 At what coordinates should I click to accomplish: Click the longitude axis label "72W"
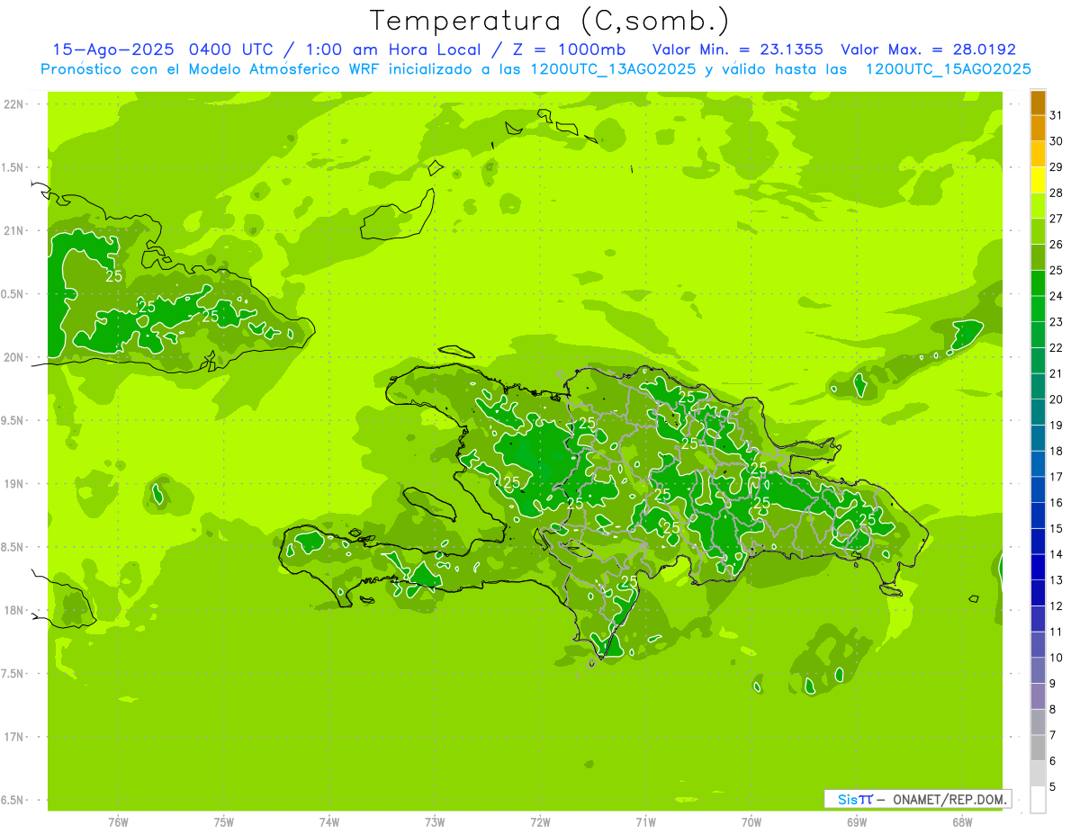pyautogui.click(x=540, y=822)
